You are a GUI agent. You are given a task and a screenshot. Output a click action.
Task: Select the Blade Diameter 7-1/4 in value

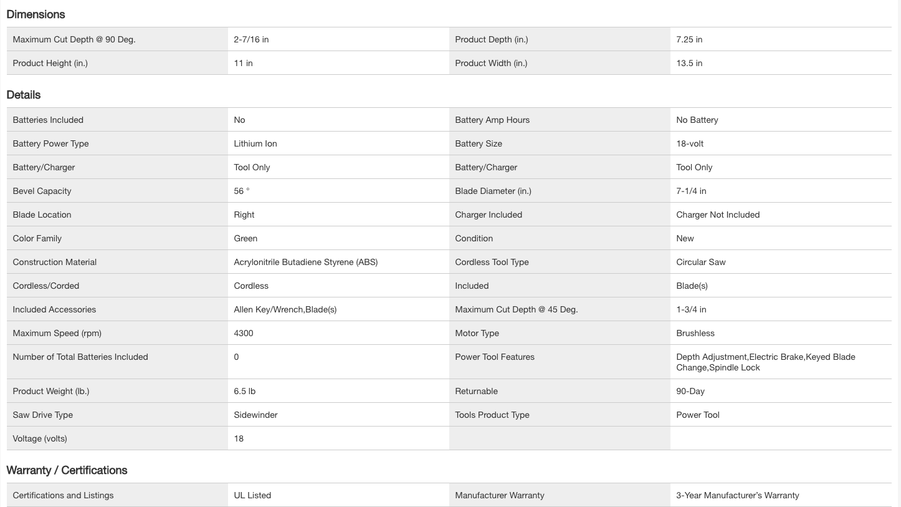click(x=691, y=191)
